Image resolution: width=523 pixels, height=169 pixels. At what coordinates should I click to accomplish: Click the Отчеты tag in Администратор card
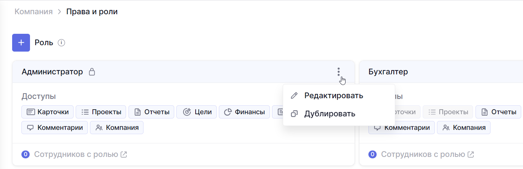click(x=151, y=112)
